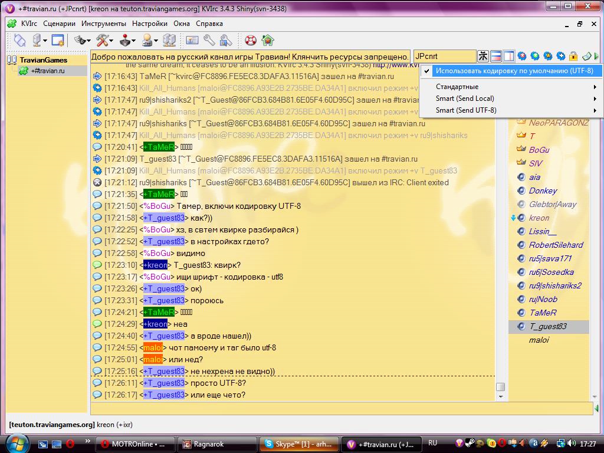Click the server computer toolbar icon
This screenshot has width=604, height=453.
37,40
